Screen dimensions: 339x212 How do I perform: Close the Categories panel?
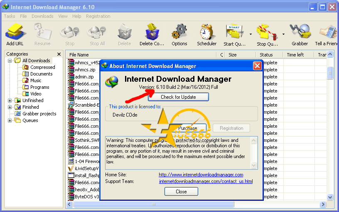(59, 54)
